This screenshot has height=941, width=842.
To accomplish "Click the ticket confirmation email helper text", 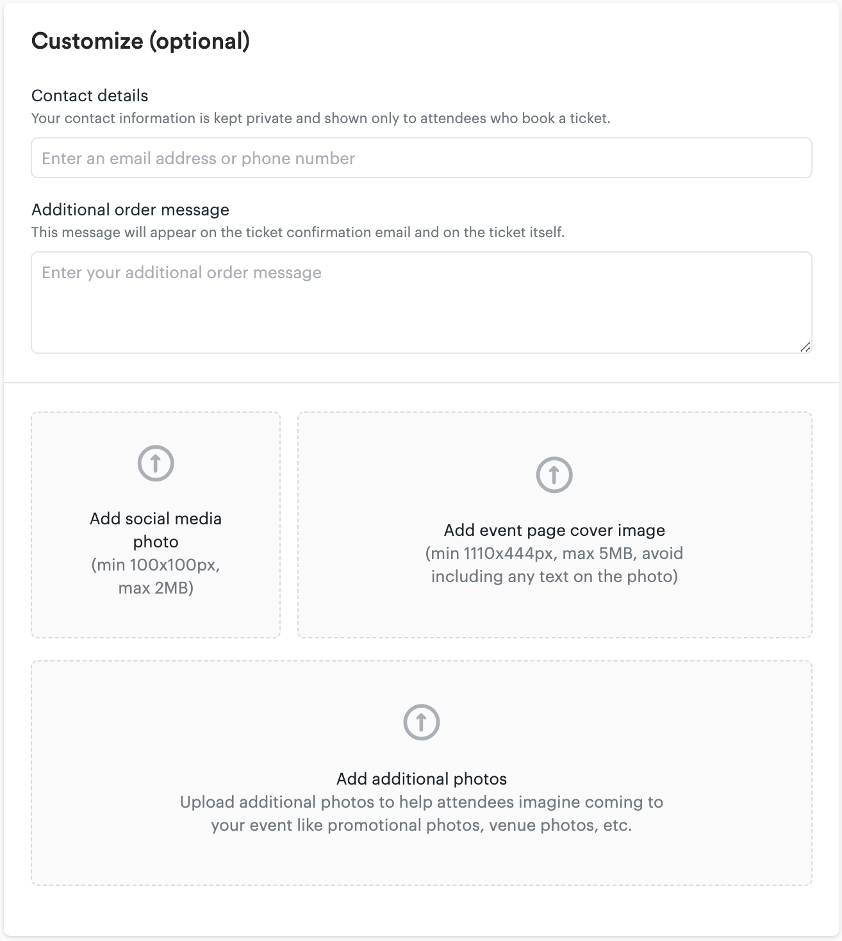I will tap(298, 233).
